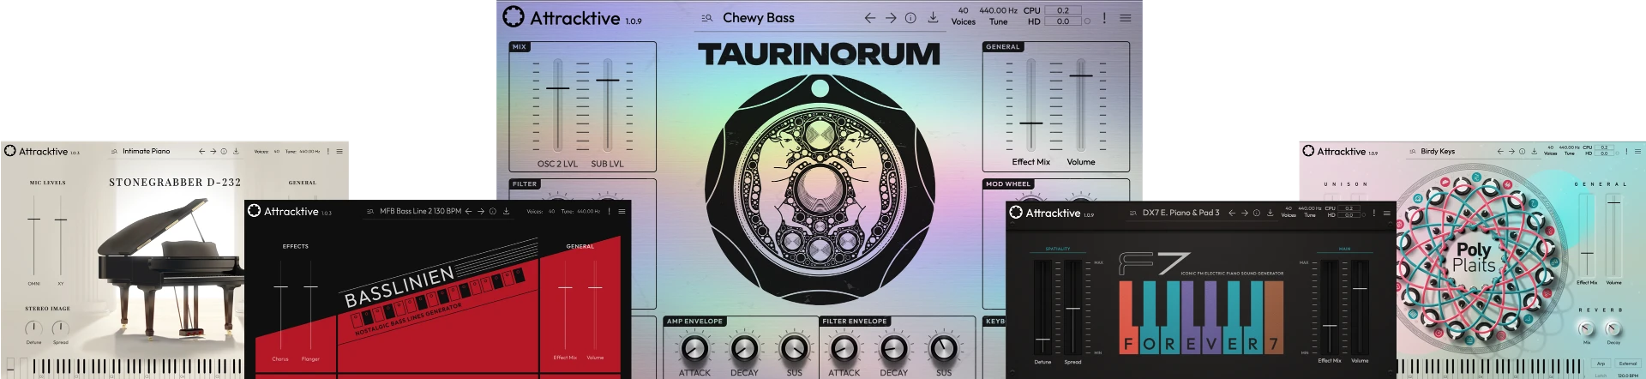Screen dimensions: 1646x379
Task: Go to next preset in Forever 7 window
Action: [1244, 213]
